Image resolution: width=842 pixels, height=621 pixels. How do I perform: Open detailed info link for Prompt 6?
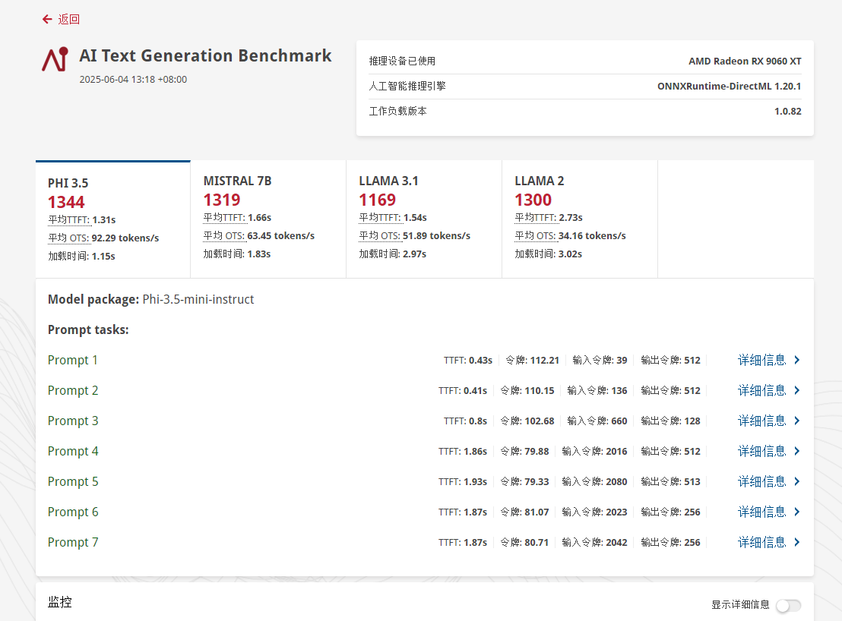pos(761,512)
